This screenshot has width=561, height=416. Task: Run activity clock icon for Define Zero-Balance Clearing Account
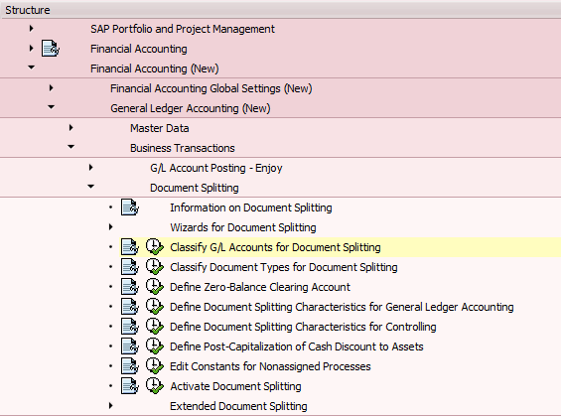coord(155,287)
